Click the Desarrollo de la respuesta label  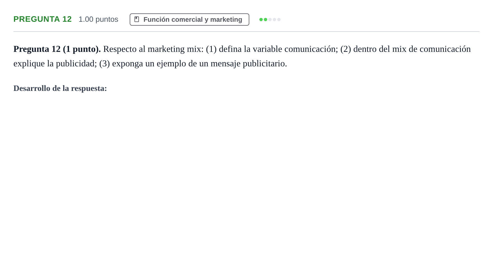(60, 88)
